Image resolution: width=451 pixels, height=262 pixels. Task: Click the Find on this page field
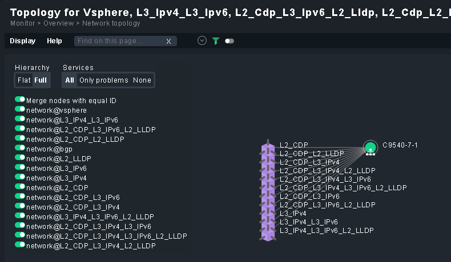120,41
